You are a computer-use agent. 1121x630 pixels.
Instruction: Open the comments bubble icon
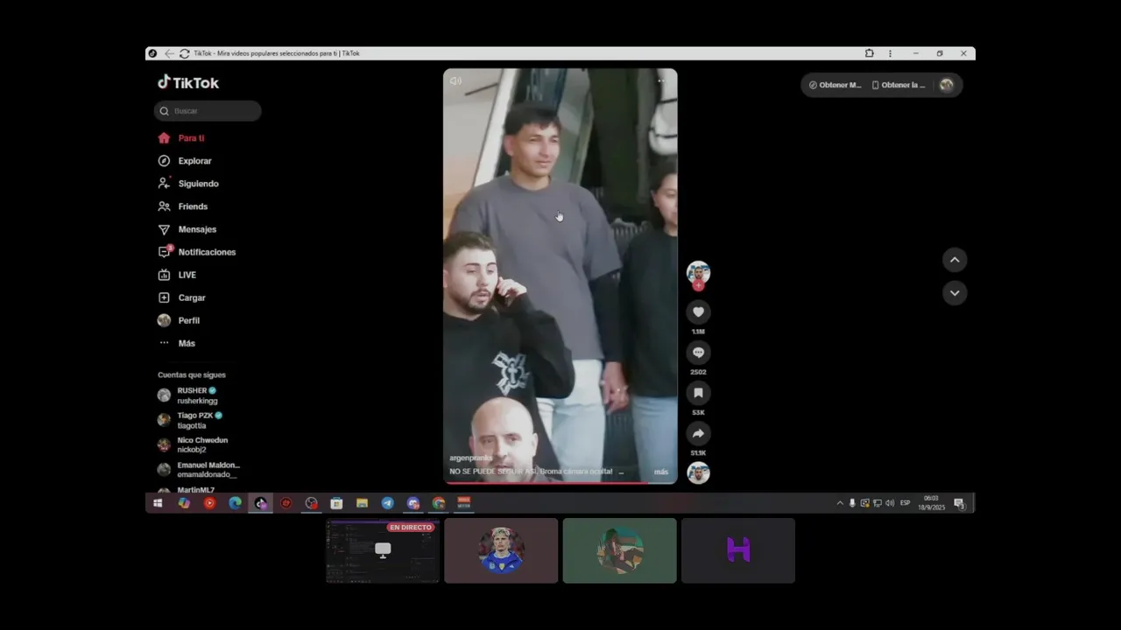pos(698,352)
